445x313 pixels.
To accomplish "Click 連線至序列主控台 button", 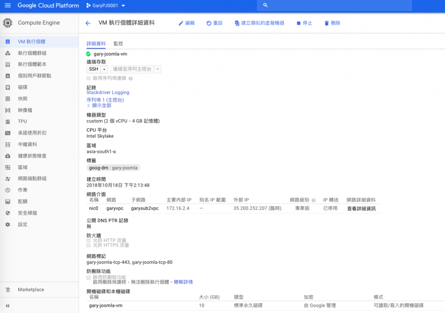I will coord(132,69).
